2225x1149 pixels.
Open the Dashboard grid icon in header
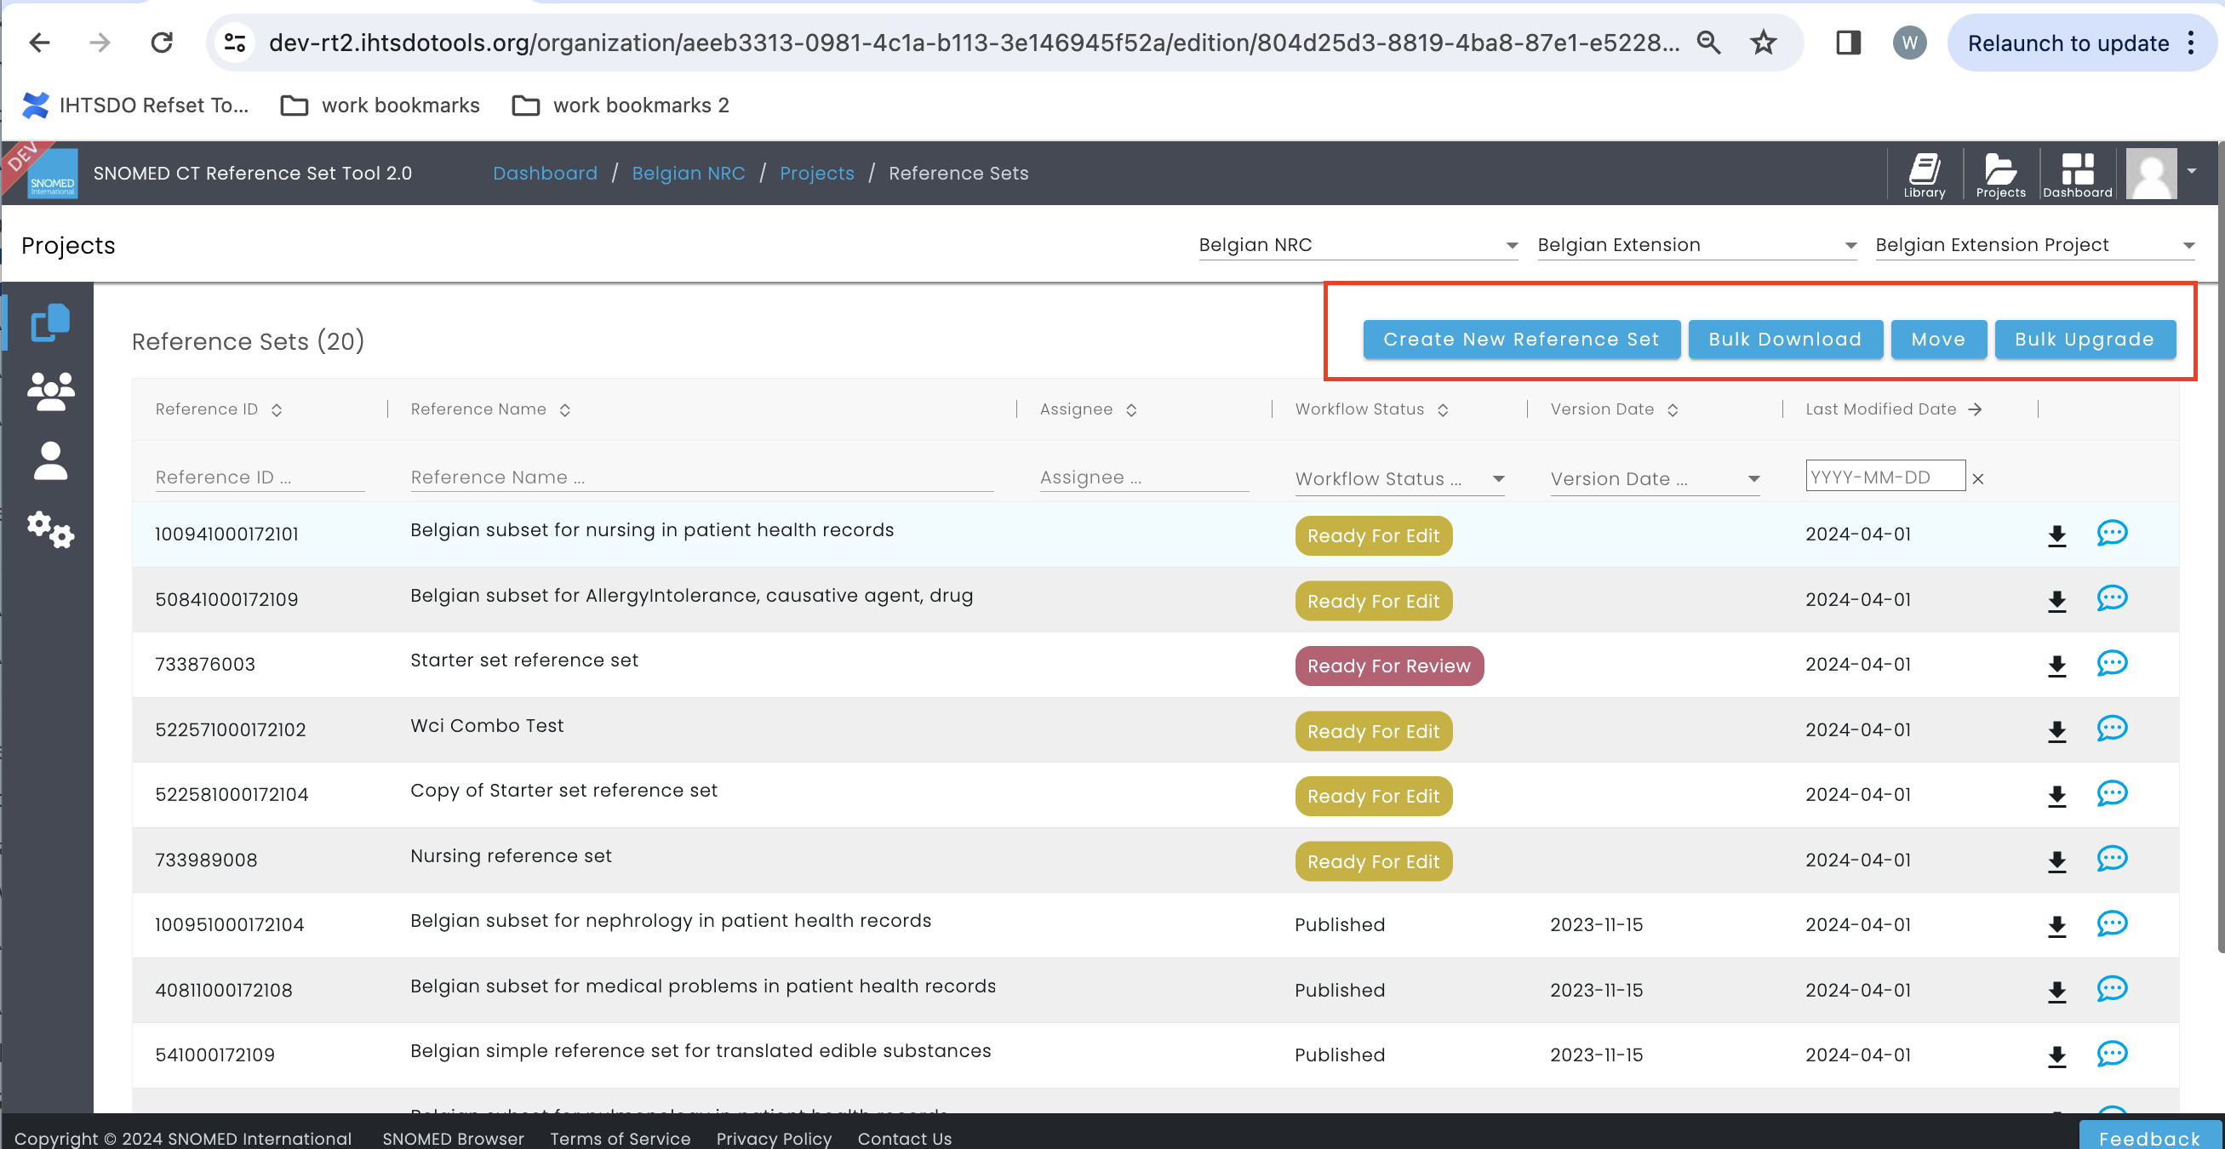tap(2076, 174)
